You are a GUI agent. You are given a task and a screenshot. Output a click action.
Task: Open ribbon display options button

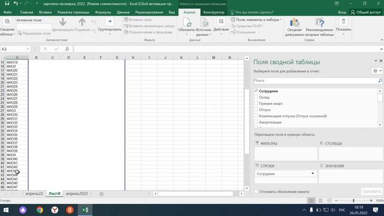coord(337,4)
